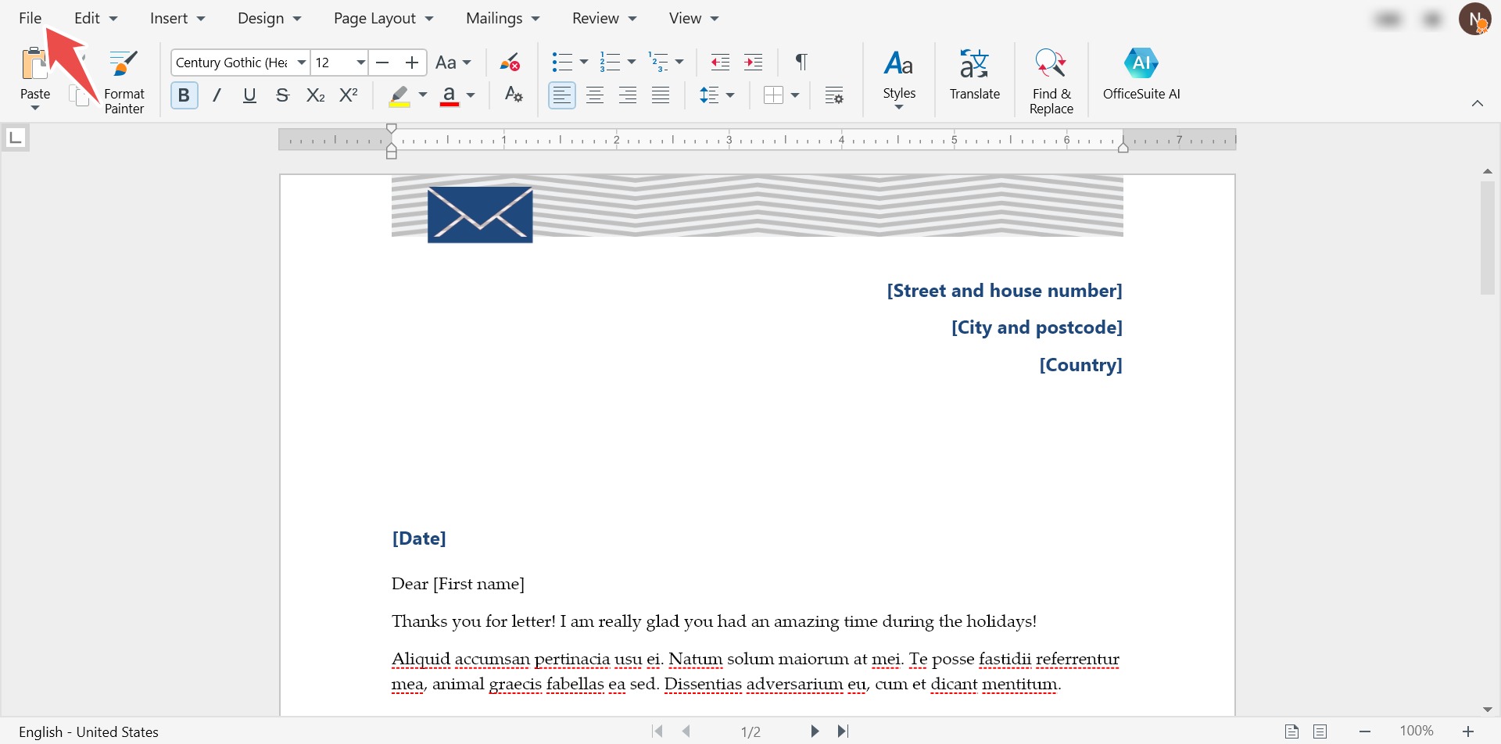Toggle Bold formatting off
1501x744 pixels.
click(x=184, y=95)
